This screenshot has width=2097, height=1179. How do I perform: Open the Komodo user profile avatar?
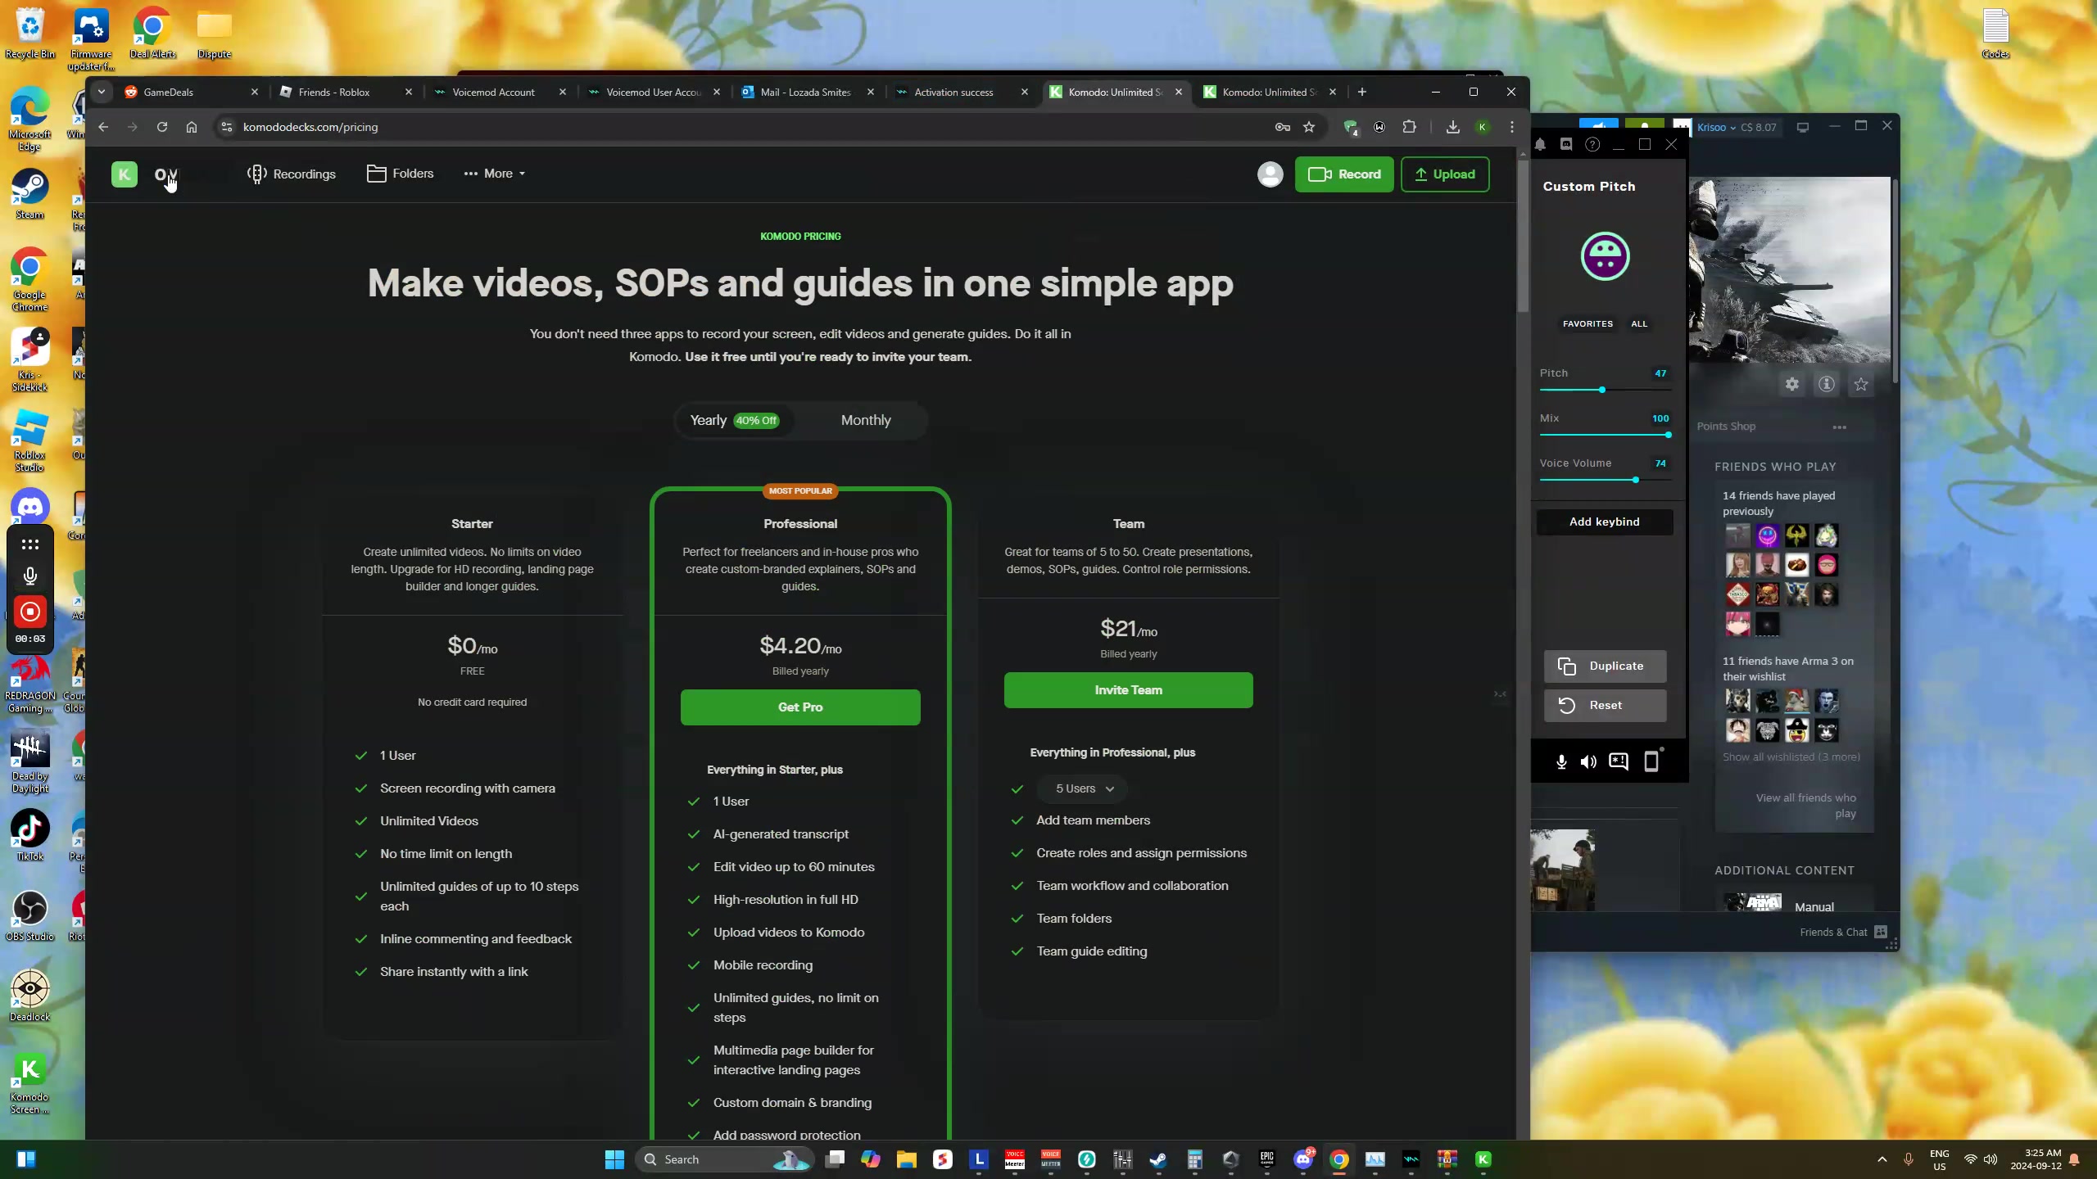pyautogui.click(x=1270, y=174)
